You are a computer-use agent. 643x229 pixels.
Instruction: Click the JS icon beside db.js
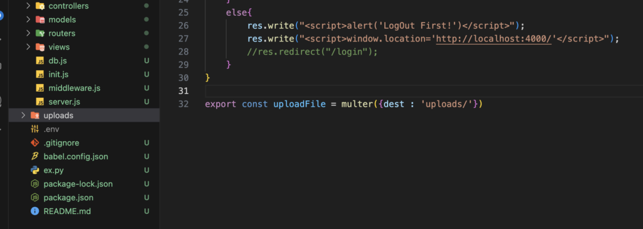point(40,61)
